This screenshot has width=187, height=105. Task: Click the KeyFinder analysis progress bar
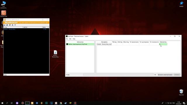(118, 75)
